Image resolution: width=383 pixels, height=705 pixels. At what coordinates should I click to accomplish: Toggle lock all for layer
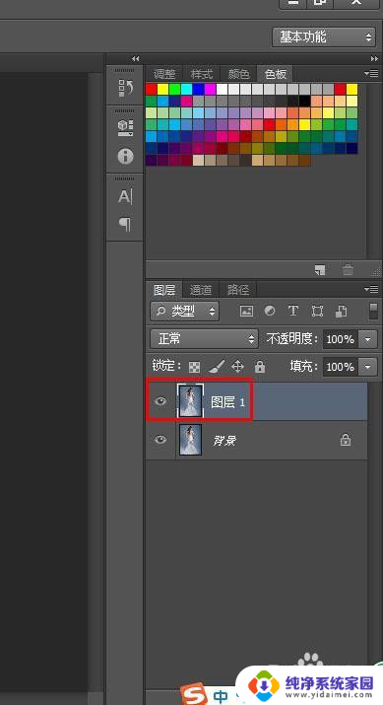(260, 367)
